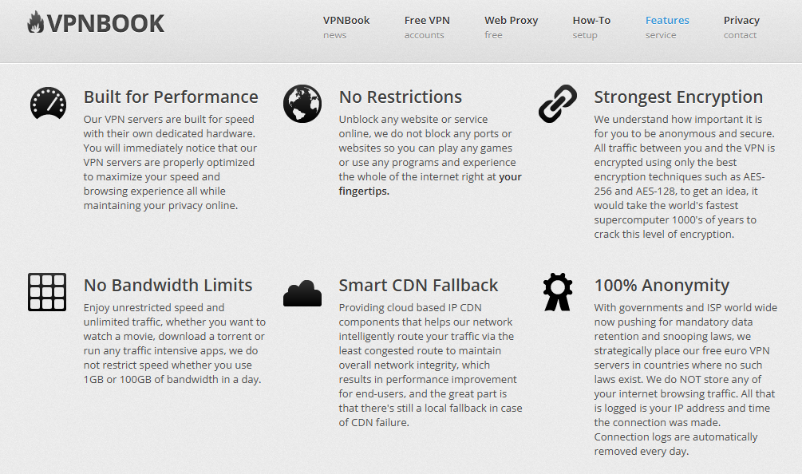Select the Features service menu item

point(667,26)
